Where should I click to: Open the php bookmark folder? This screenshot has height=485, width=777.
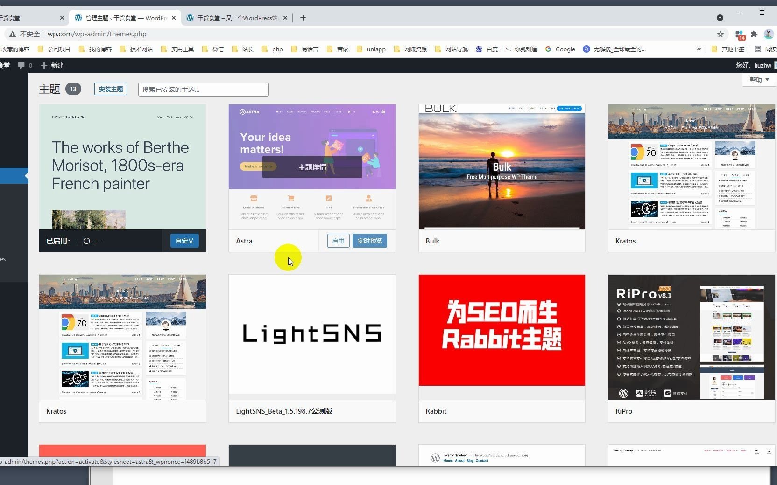[x=273, y=49]
